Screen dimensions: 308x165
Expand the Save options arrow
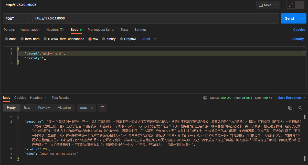[x=277, y=5]
